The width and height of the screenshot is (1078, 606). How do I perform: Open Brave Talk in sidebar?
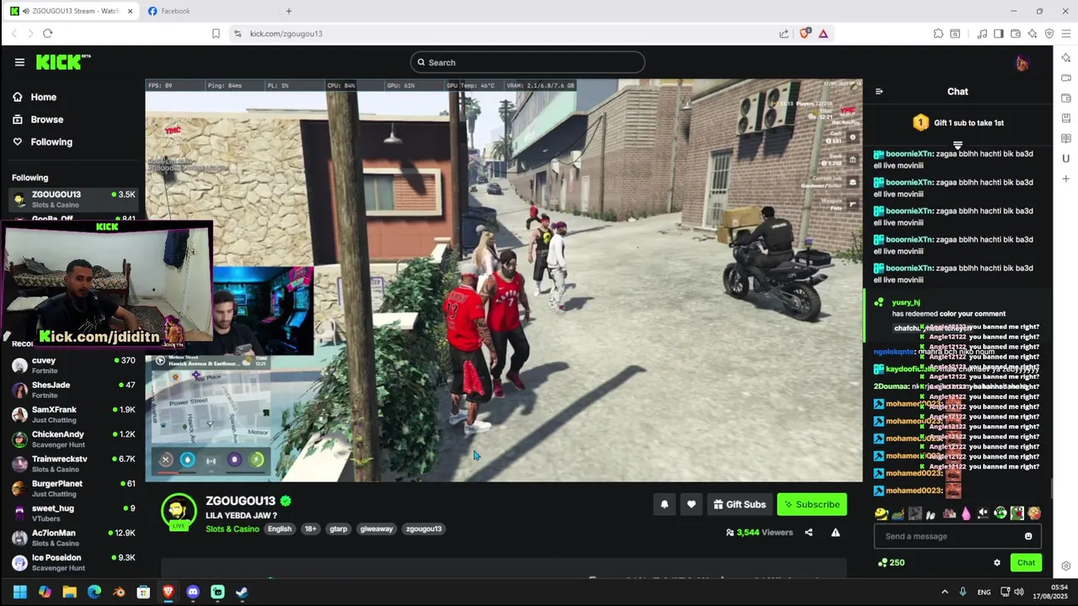click(1065, 78)
